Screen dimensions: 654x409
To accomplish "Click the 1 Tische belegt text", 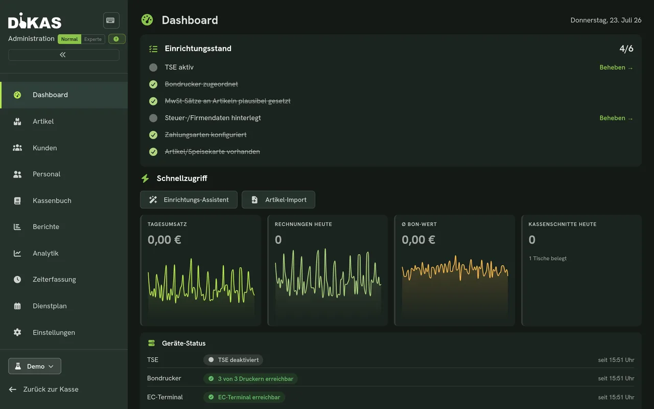I will click(548, 258).
